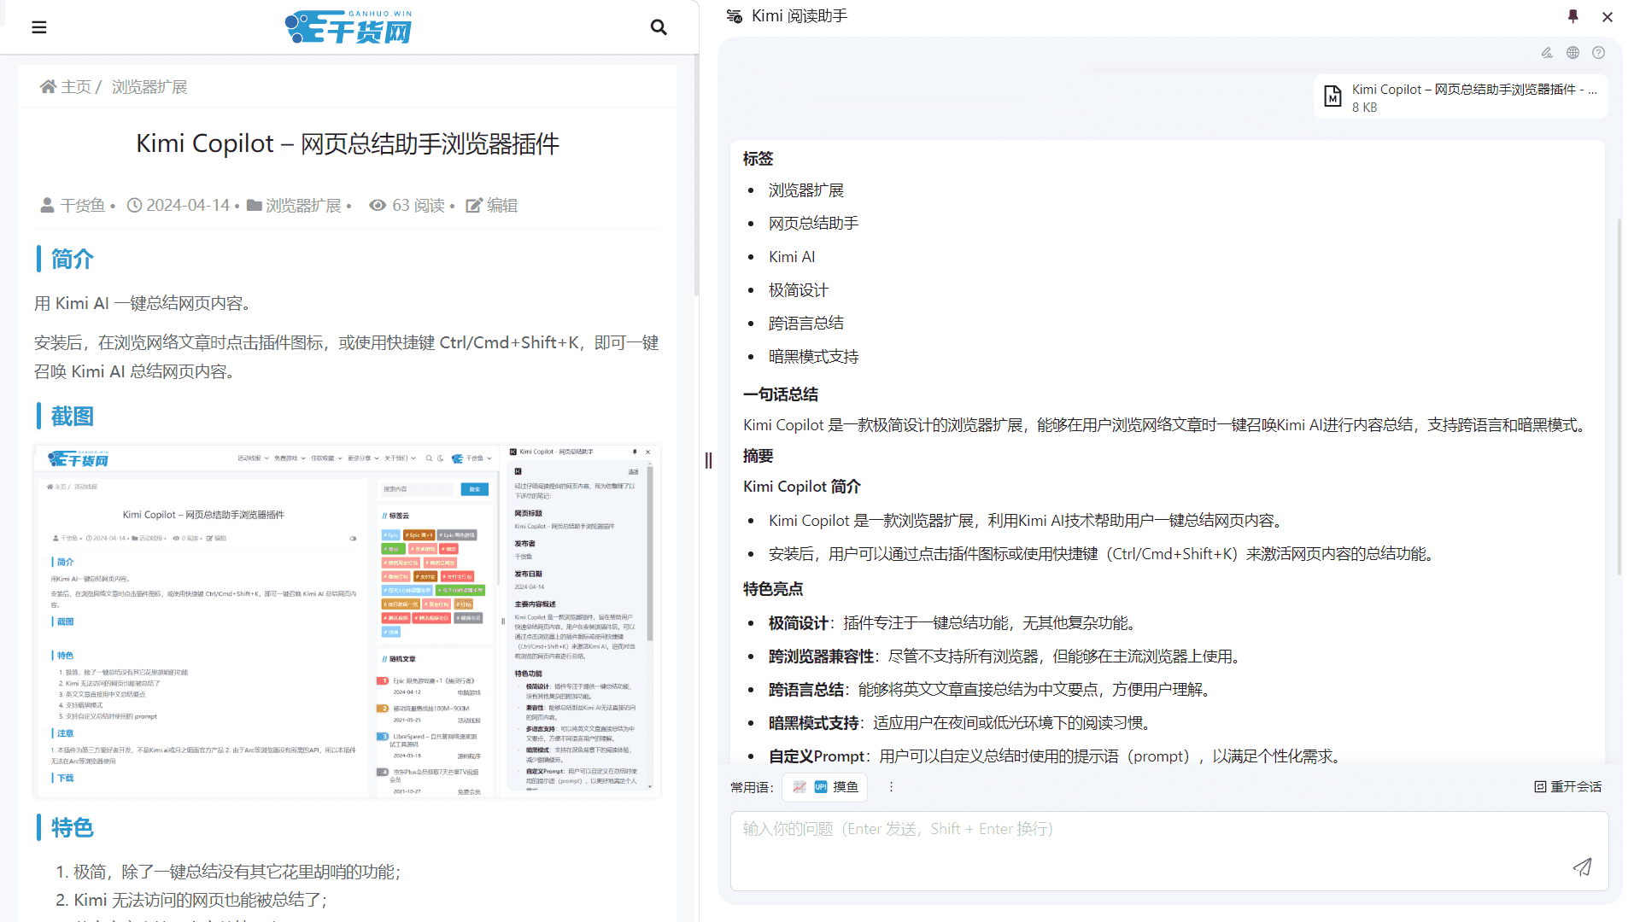Send message with paper plane icon
The height and width of the screenshot is (922, 1640).
point(1582,867)
